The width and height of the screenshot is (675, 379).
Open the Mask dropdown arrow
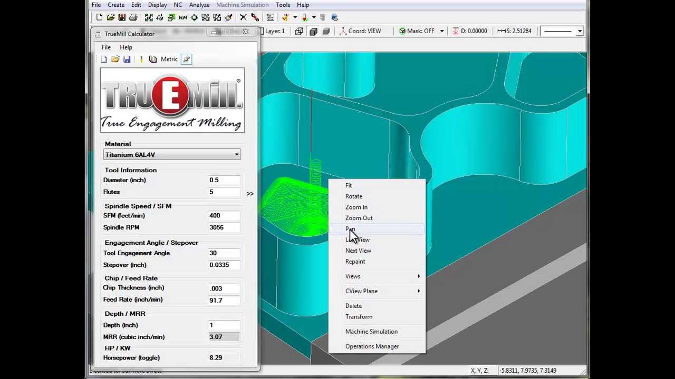pos(442,31)
